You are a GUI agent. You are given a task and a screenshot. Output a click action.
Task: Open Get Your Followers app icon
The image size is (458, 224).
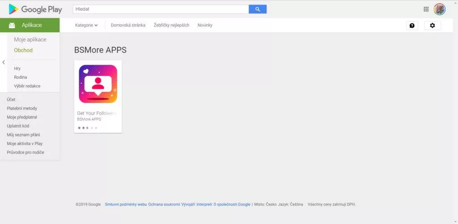[98, 84]
